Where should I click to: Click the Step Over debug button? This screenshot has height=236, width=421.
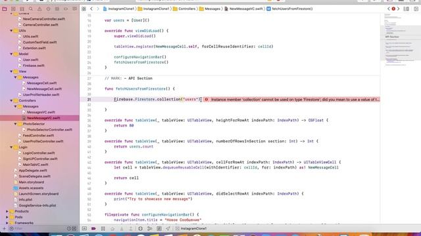pos(112,229)
